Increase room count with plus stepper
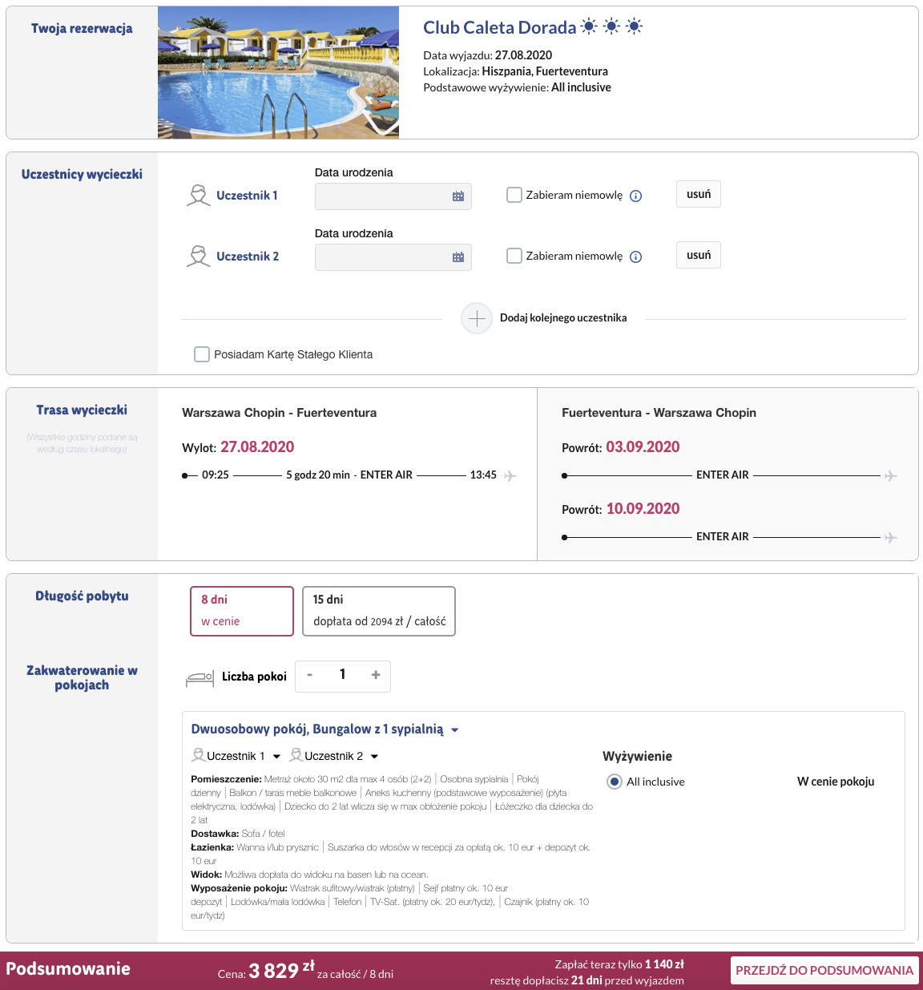923x990 pixels. (x=375, y=675)
